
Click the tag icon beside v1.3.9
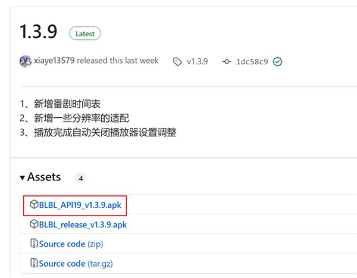tap(177, 61)
